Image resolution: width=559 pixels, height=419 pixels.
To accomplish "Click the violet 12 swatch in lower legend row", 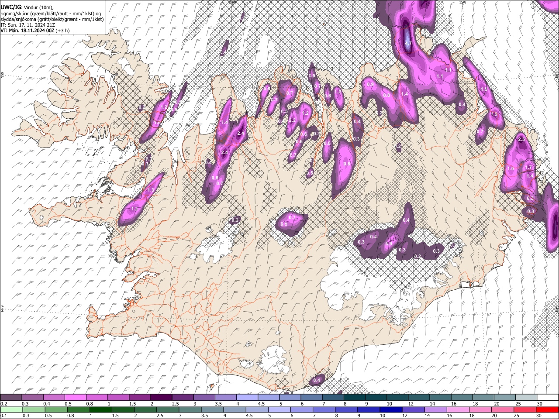I will (x=414, y=410).
